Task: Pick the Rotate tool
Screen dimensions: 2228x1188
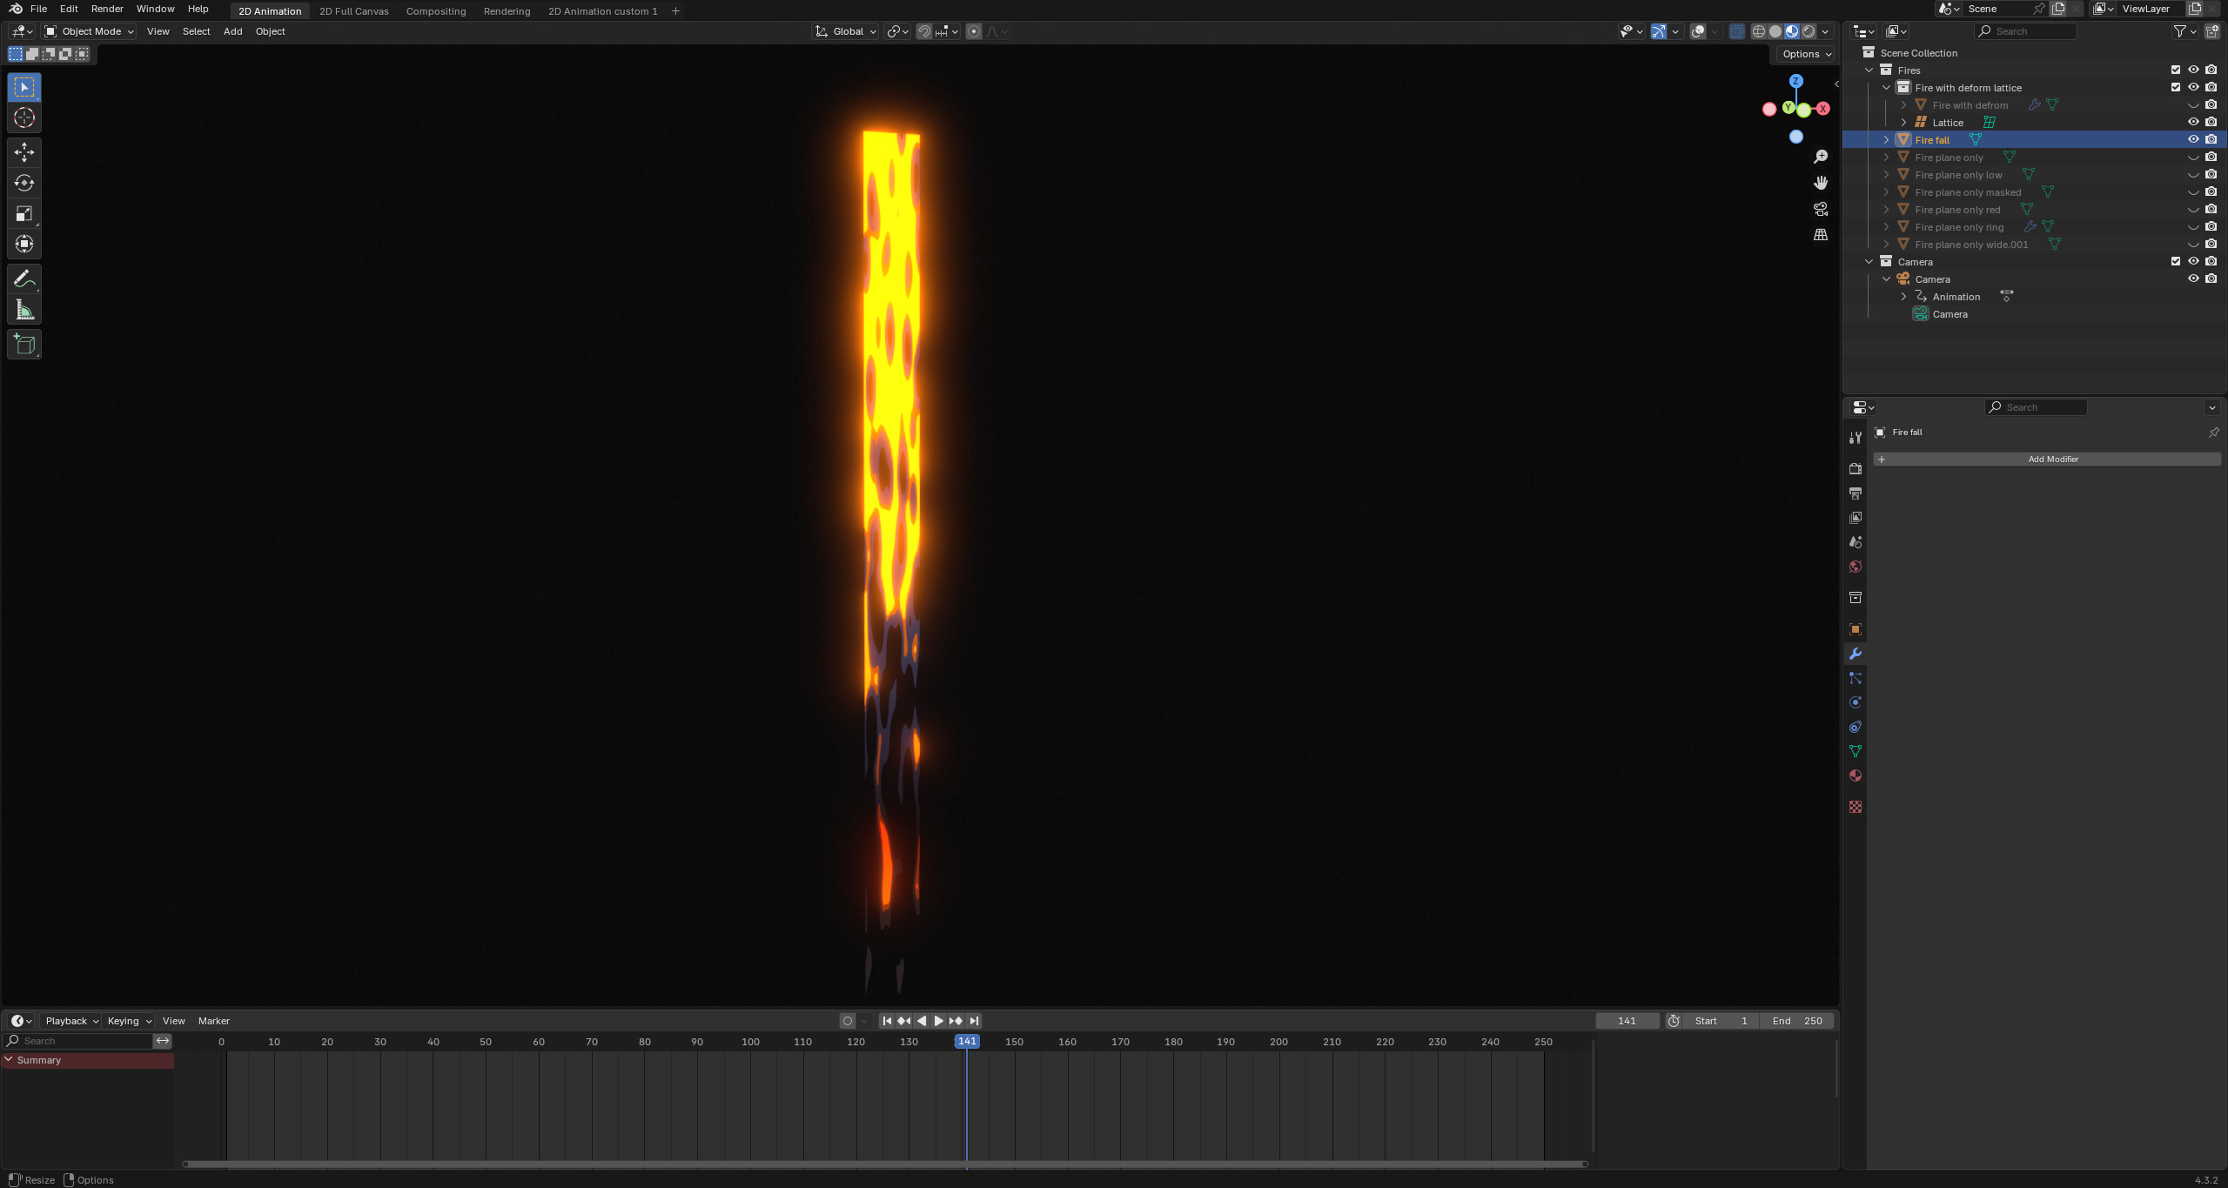Action: (24, 183)
